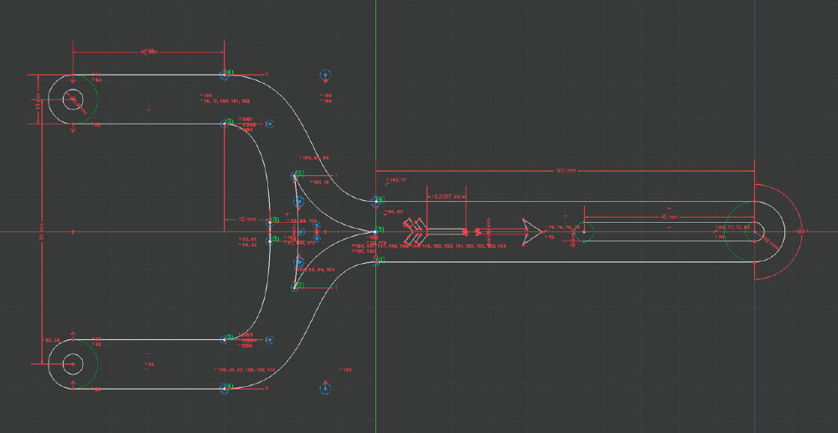The height and width of the screenshot is (433, 838).
Task: Select the 180° angle dimension label
Action: (x=799, y=230)
